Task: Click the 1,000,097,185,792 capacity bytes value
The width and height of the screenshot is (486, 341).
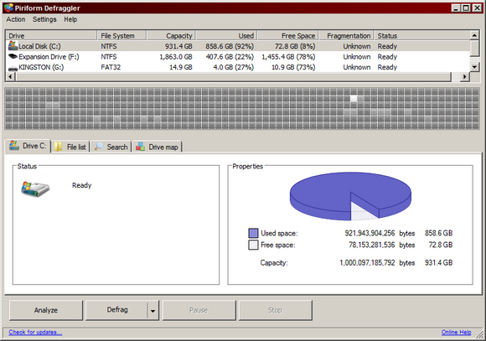Action: point(367,263)
